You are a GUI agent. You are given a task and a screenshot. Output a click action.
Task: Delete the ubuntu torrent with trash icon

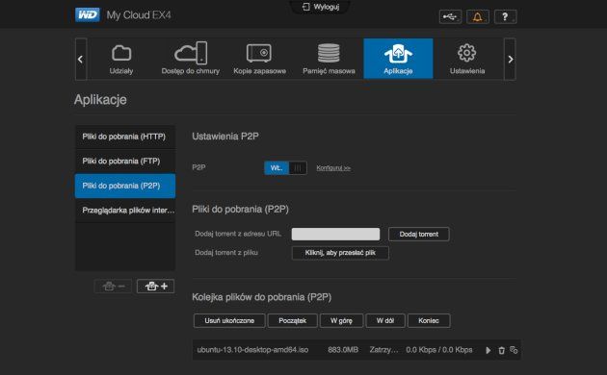pyautogui.click(x=501, y=350)
